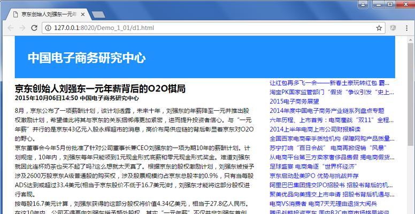Open link 从电商平台第三方卖家奢侈品售假
The width and height of the screenshot is (415, 214).
pos(332,157)
